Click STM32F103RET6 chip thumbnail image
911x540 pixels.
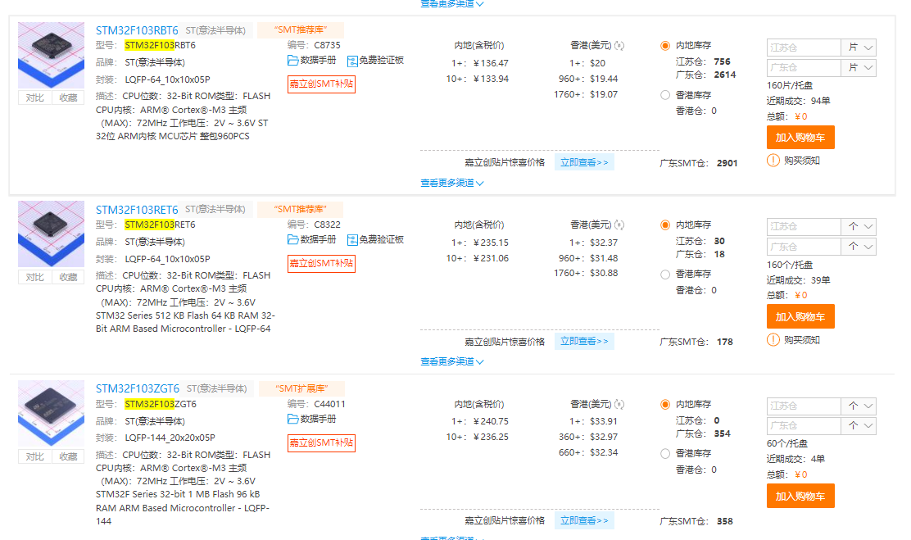51,234
